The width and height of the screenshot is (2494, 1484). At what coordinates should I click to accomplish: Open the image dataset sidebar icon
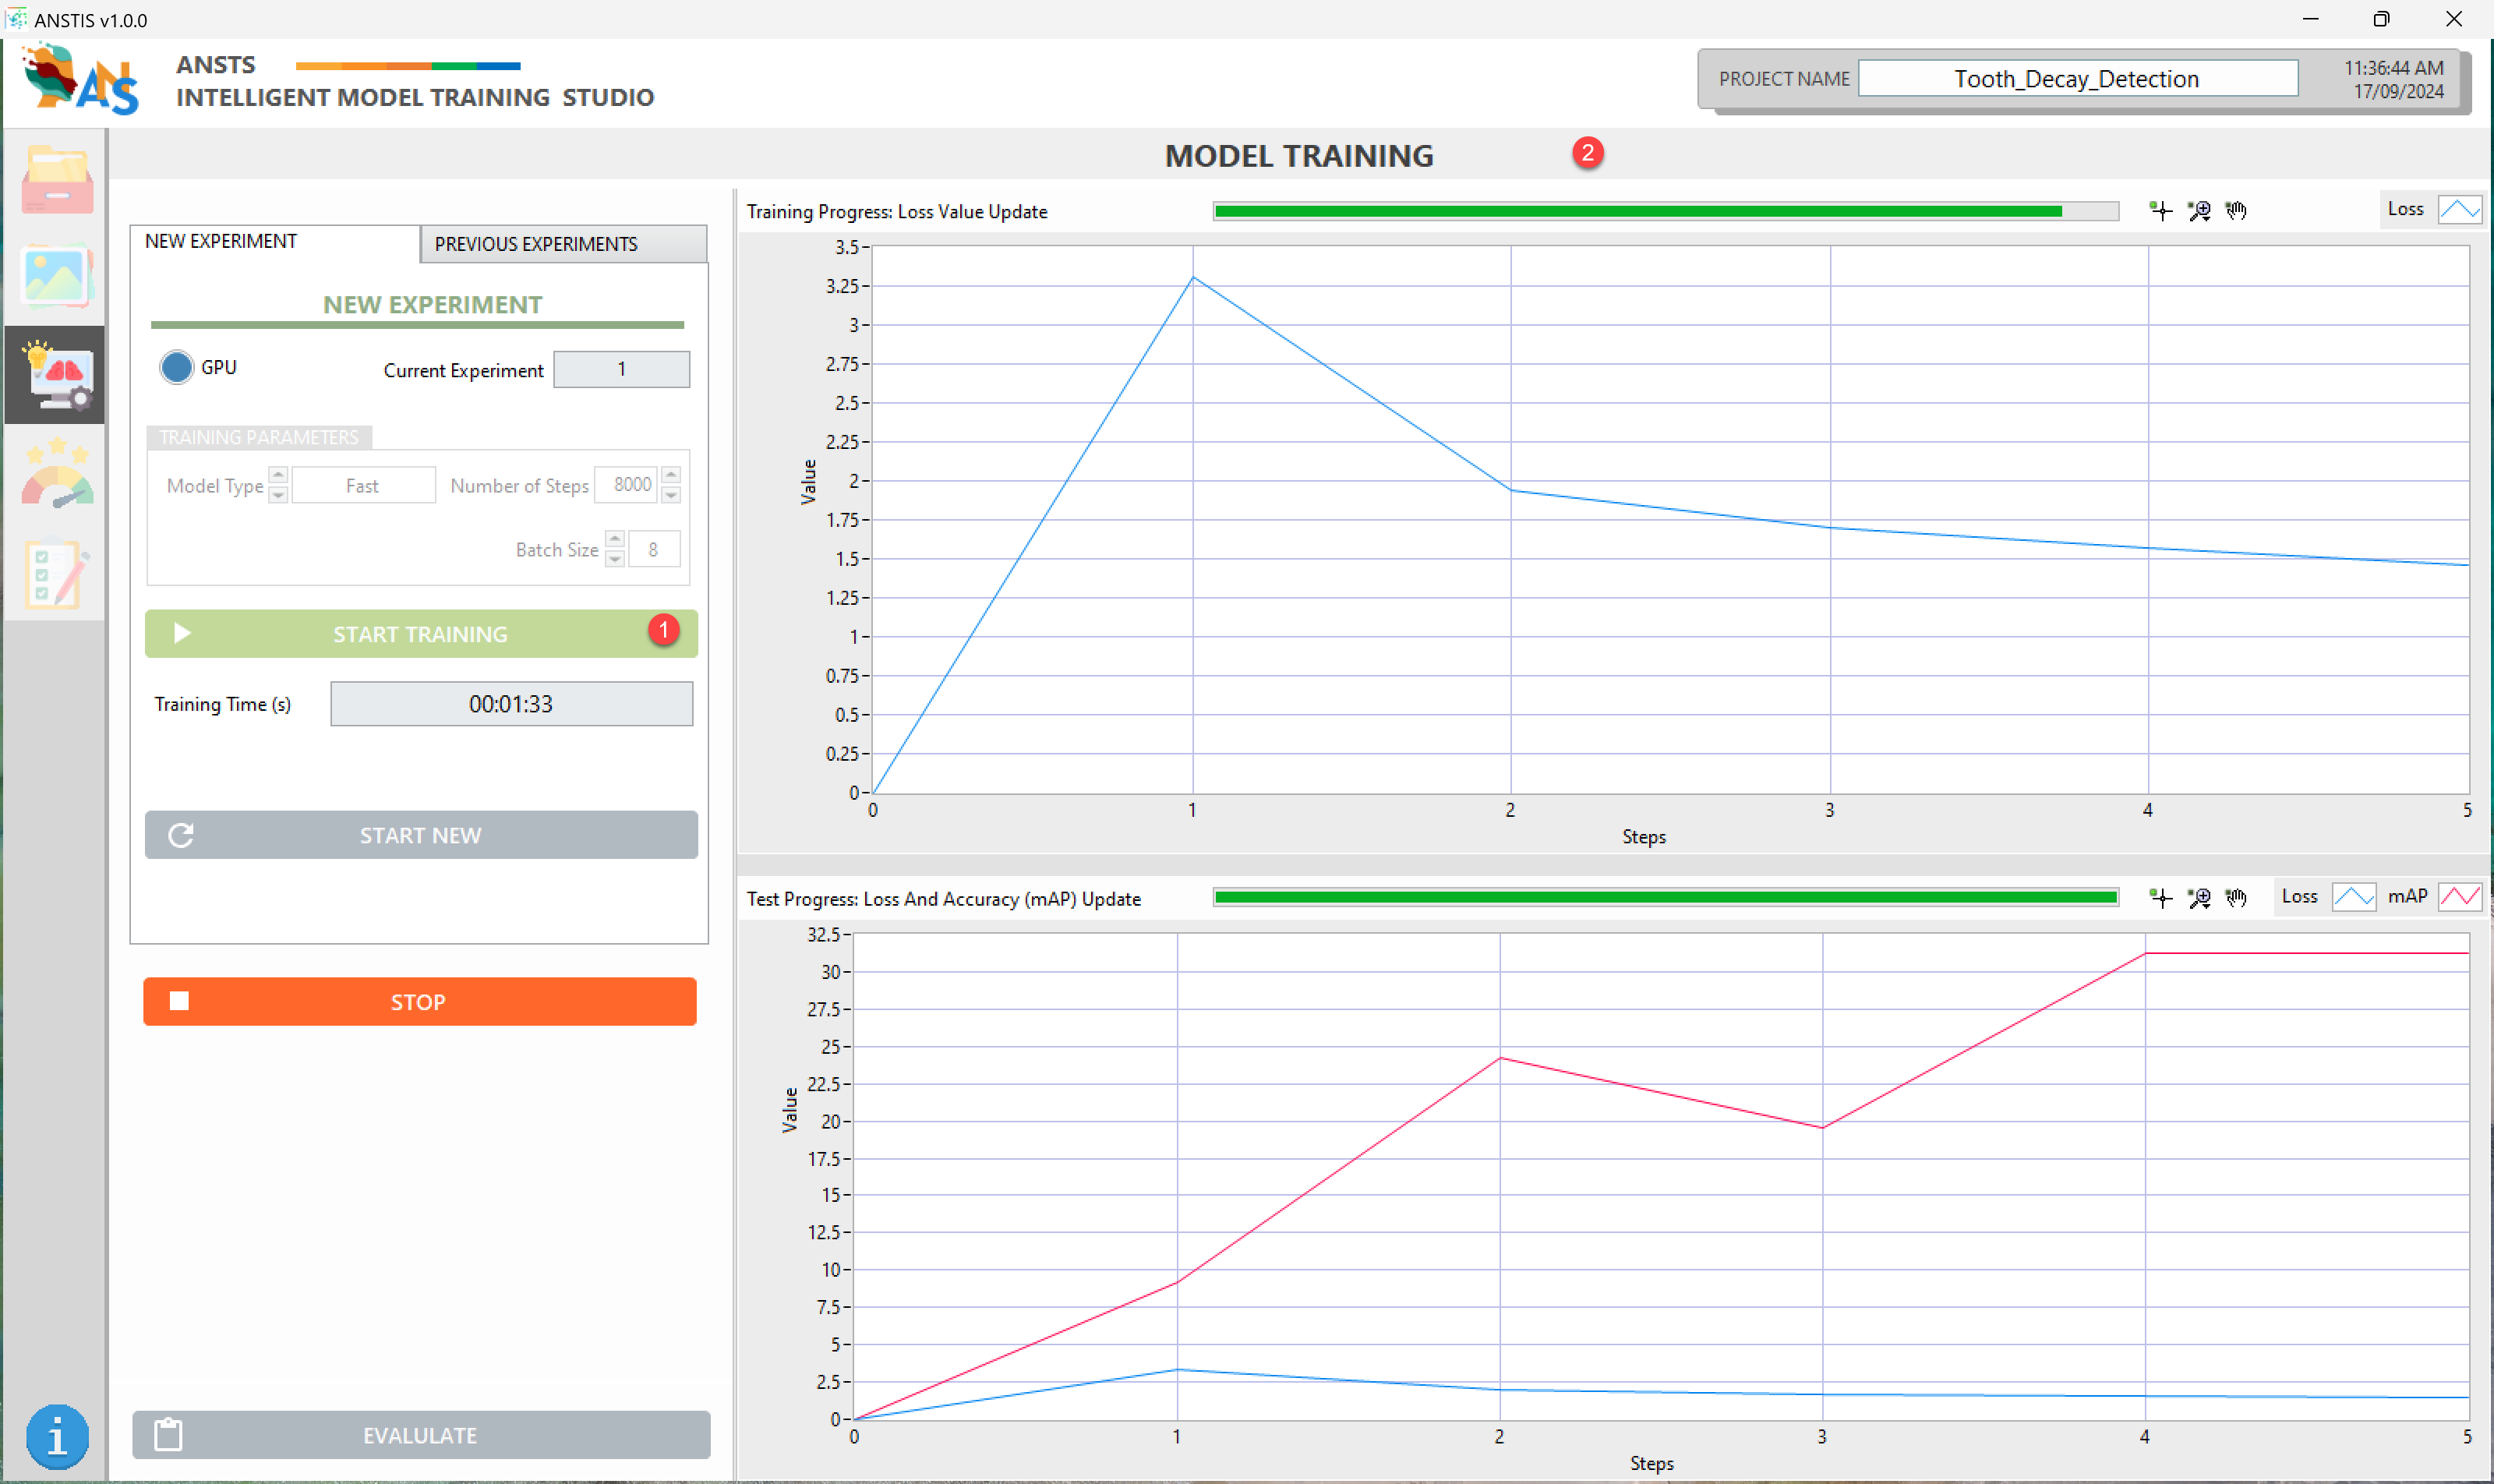(57, 277)
